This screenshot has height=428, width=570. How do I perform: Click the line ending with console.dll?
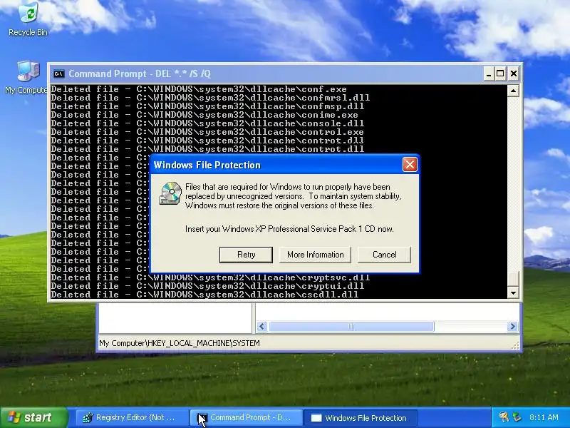tap(207, 123)
